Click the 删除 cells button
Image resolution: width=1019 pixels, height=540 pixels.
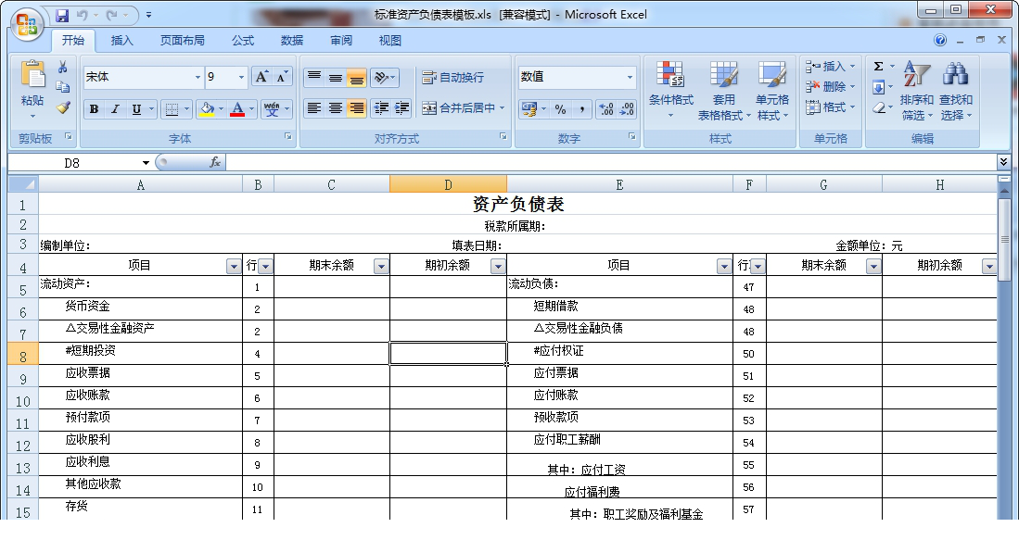pos(830,86)
